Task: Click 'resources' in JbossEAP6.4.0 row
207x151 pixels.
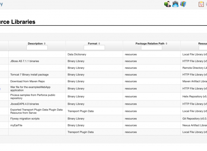Action: (131, 104)
